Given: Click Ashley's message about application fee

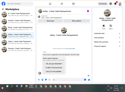Looking at the screenshot, I should [61, 55].
